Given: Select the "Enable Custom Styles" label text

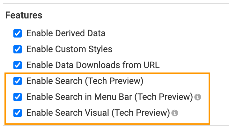Looking at the screenshot, I should pos(69,49).
